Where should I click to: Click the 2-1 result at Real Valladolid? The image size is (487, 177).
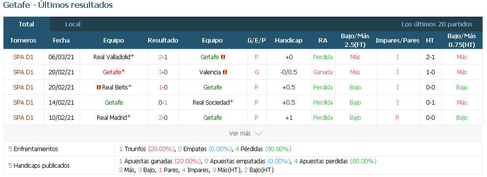click(163, 57)
